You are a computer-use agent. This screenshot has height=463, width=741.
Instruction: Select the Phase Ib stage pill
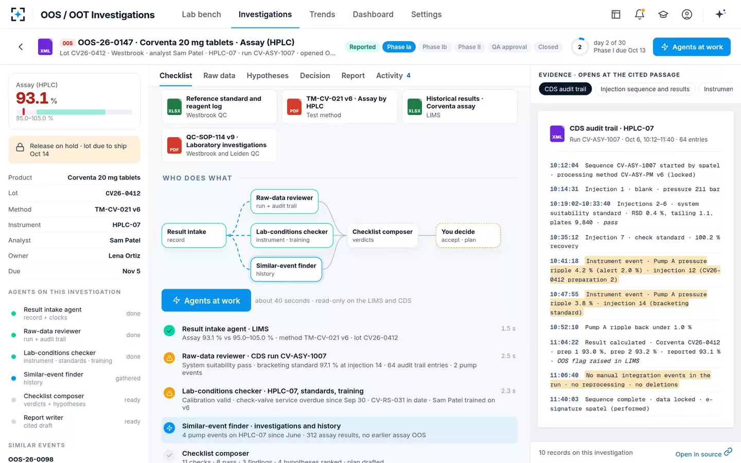pyautogui.click(x=434, y=47)
